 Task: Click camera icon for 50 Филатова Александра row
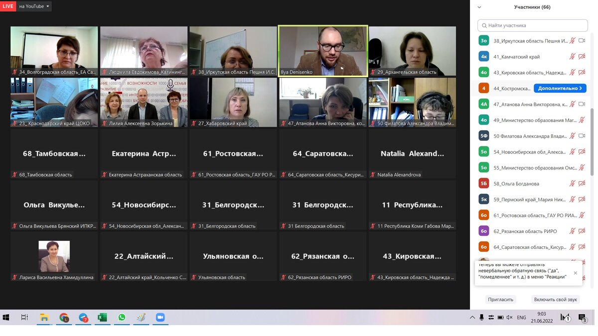581,136
